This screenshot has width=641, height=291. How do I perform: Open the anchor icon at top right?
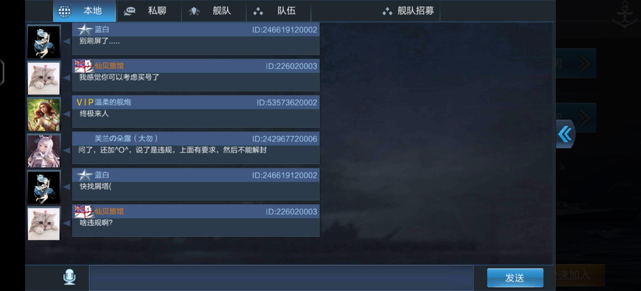(x=625, y=15)
